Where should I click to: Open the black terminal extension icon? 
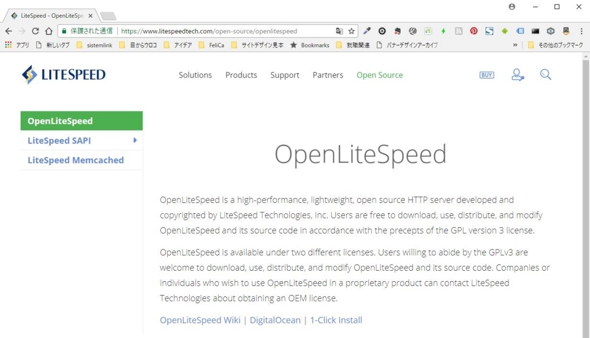pyautogui.click(x=535, y=31)
